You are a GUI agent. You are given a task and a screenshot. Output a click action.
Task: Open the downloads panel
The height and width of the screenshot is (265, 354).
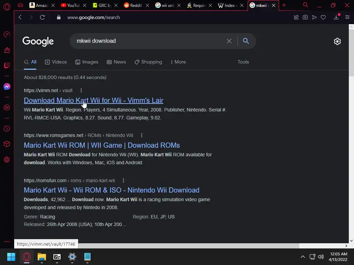(336, 17)
